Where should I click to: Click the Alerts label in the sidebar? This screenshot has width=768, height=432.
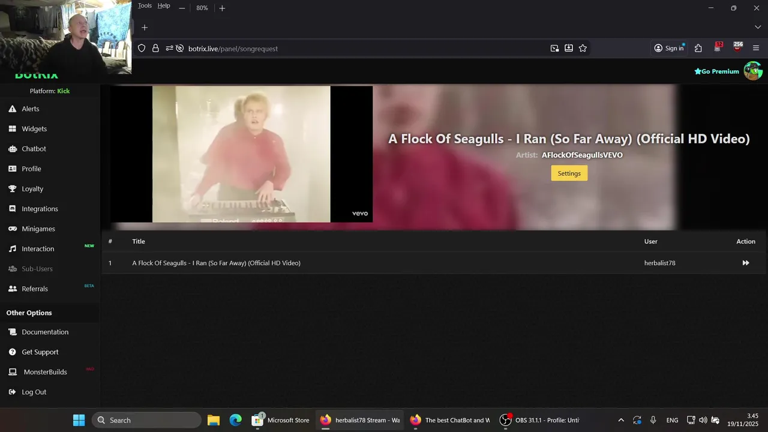tap(31, 109)
